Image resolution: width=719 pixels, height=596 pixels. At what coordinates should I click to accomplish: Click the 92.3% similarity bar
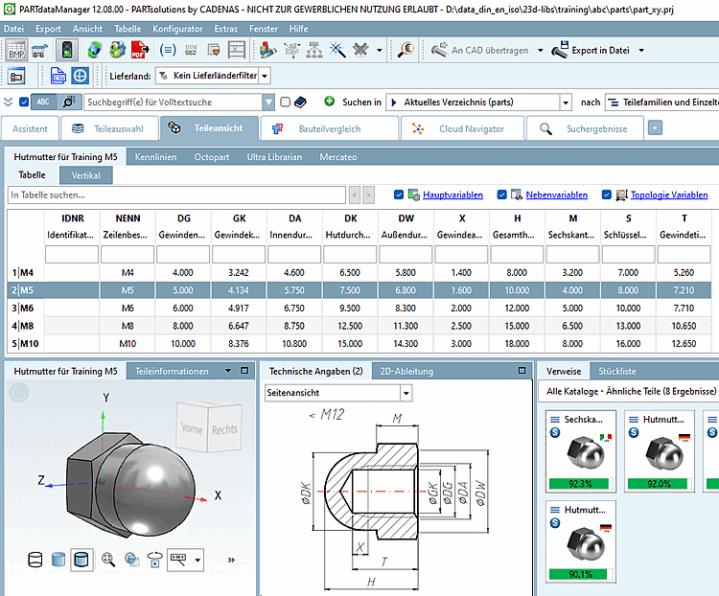[580, 484]
